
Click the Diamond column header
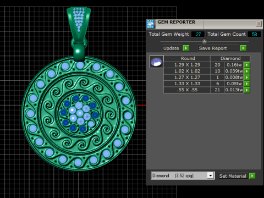pyautogui.click(x=230, y=58)
